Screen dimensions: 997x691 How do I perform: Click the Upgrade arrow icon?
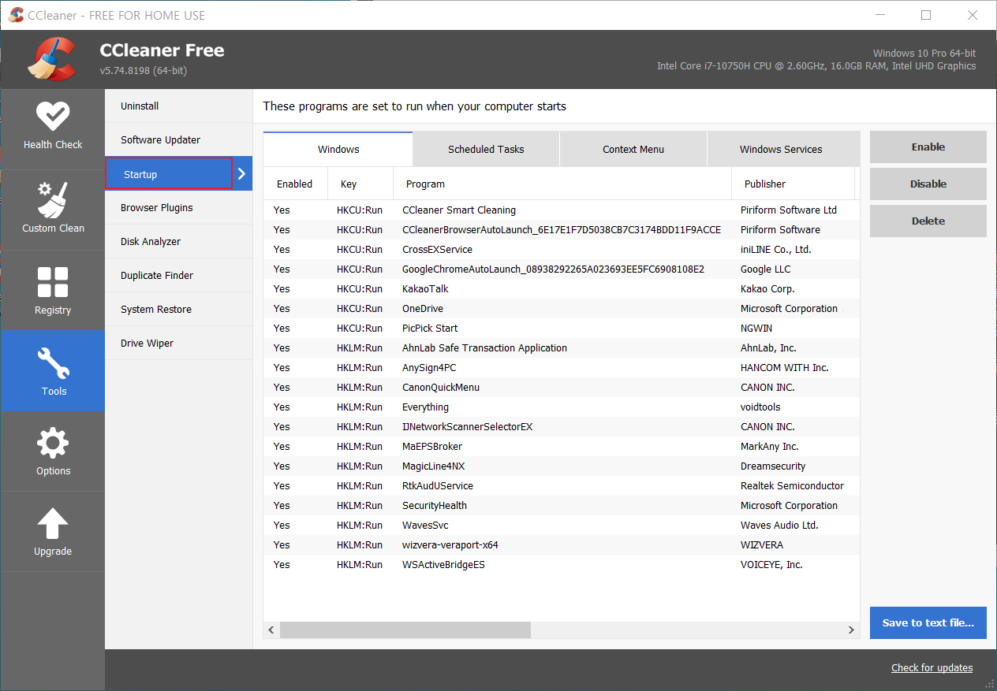click(53, 524)
